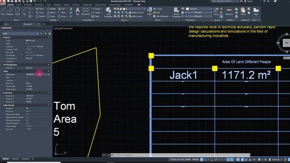Switch to the Layout1 tab
This screenshot has height=163, width=290.
pyautogui.click(x=15, y=158)
